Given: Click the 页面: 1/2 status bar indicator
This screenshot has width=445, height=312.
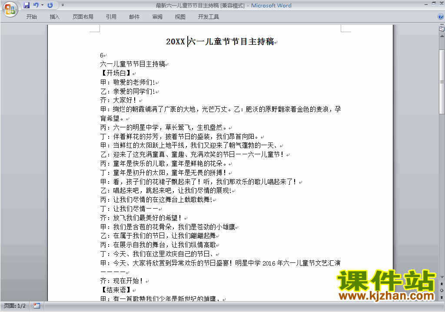Looking at the screenshot, I should (15, 306).
